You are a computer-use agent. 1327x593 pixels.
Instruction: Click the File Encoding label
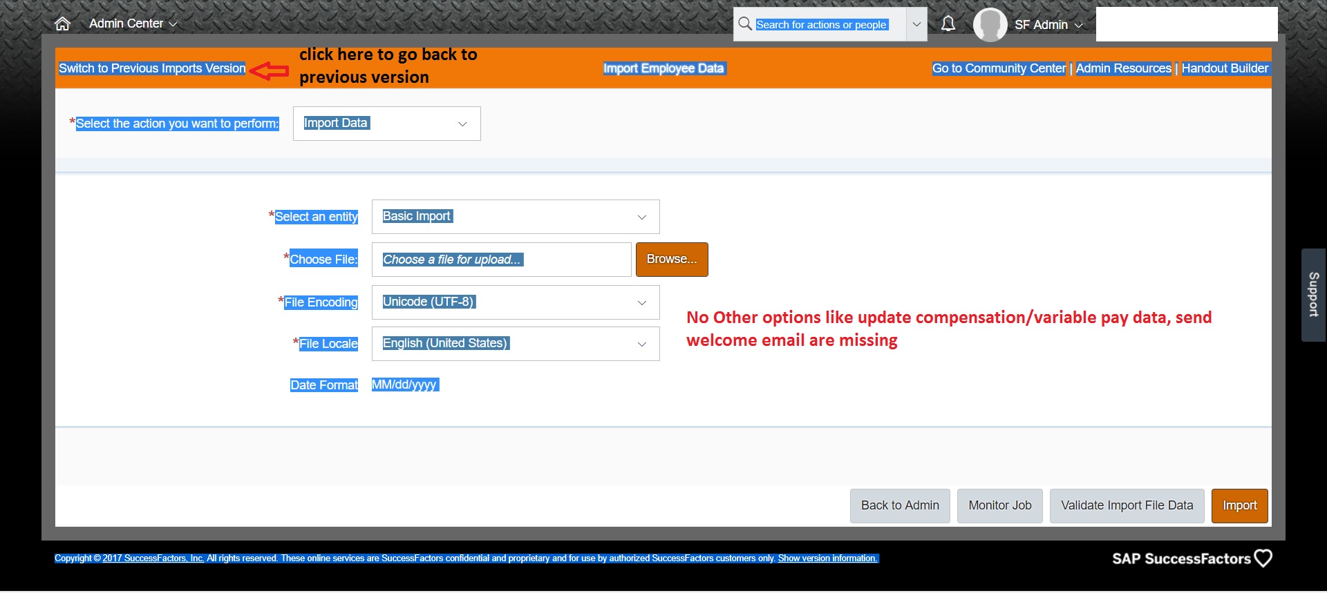click(x=321, y=302)
